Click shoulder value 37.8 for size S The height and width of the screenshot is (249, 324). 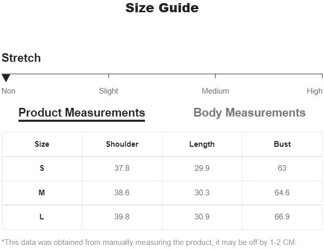point(122,168)
